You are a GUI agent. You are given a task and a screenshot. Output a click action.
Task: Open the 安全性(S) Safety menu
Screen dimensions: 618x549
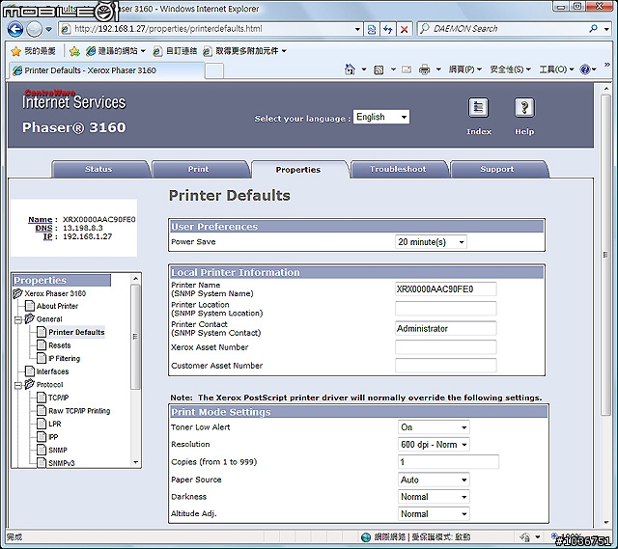click(511, 69)
